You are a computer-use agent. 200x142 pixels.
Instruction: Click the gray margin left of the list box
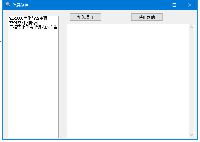5,76
